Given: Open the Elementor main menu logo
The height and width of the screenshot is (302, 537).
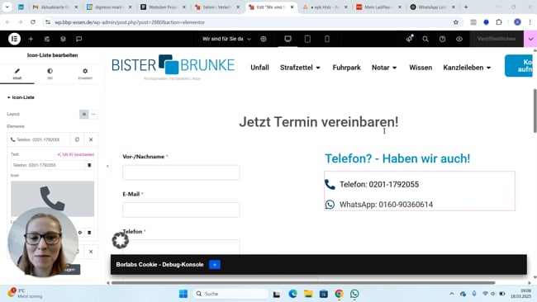Looking at the screenshot, I should 14,39.
